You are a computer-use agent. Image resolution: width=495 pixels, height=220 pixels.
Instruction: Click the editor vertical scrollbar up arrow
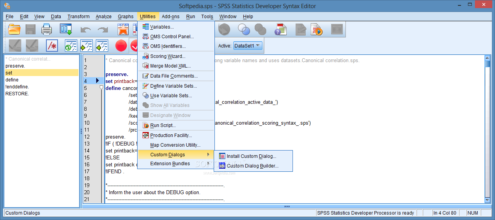488,58
